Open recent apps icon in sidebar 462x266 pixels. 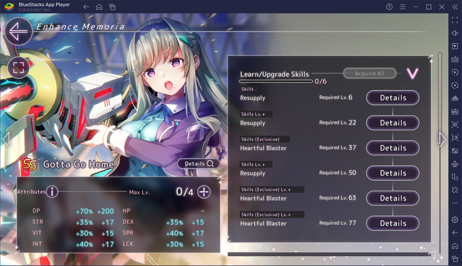(455, 259)
